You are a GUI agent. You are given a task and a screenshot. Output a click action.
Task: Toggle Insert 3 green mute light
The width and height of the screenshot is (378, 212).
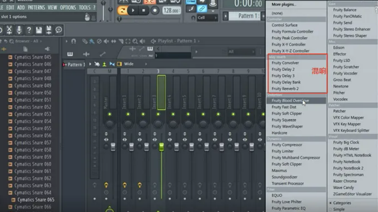(158, 114)
